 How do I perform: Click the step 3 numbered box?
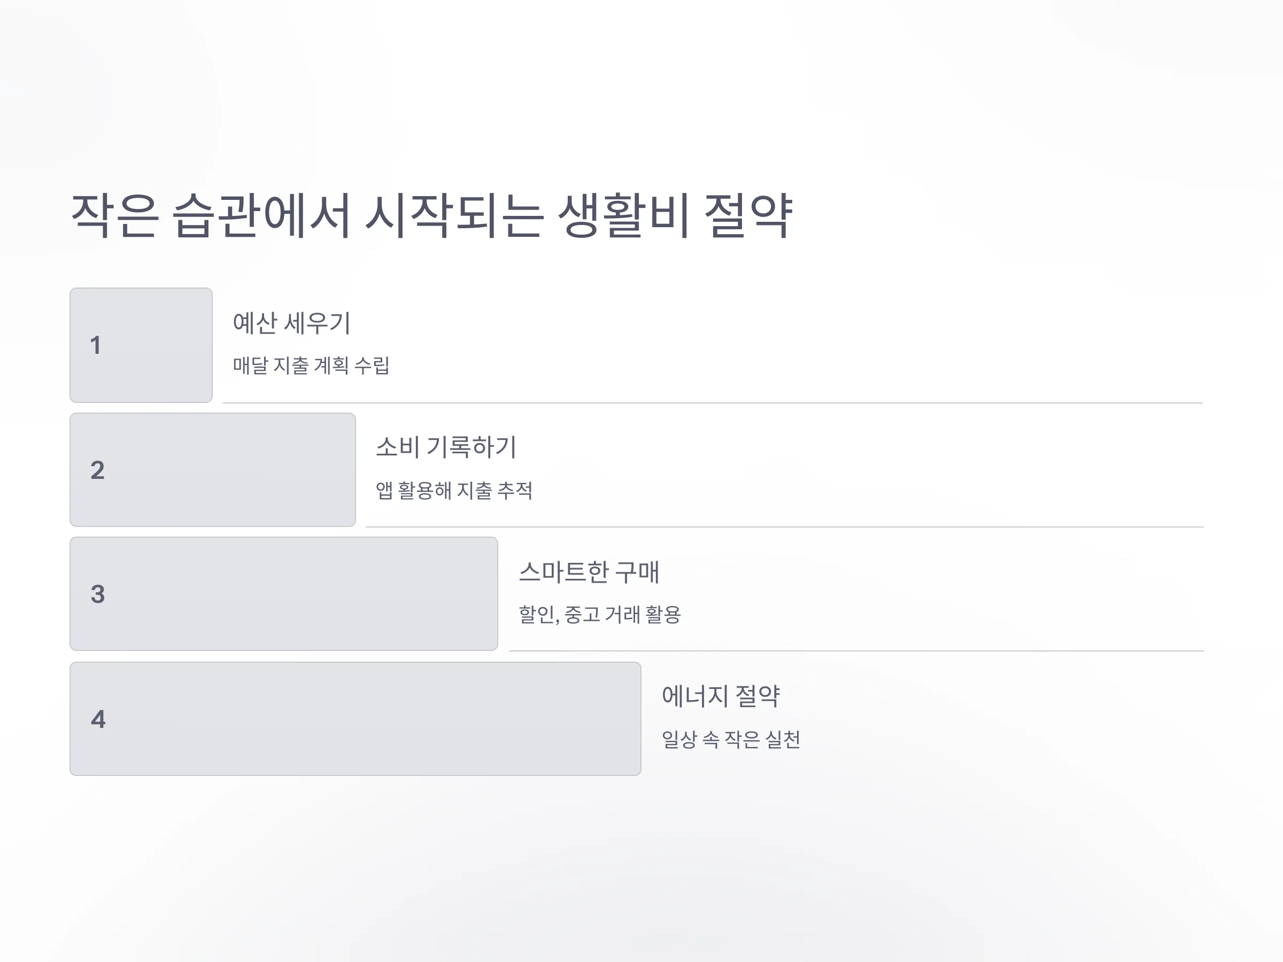pyautogui.click(x=284, y=594)
